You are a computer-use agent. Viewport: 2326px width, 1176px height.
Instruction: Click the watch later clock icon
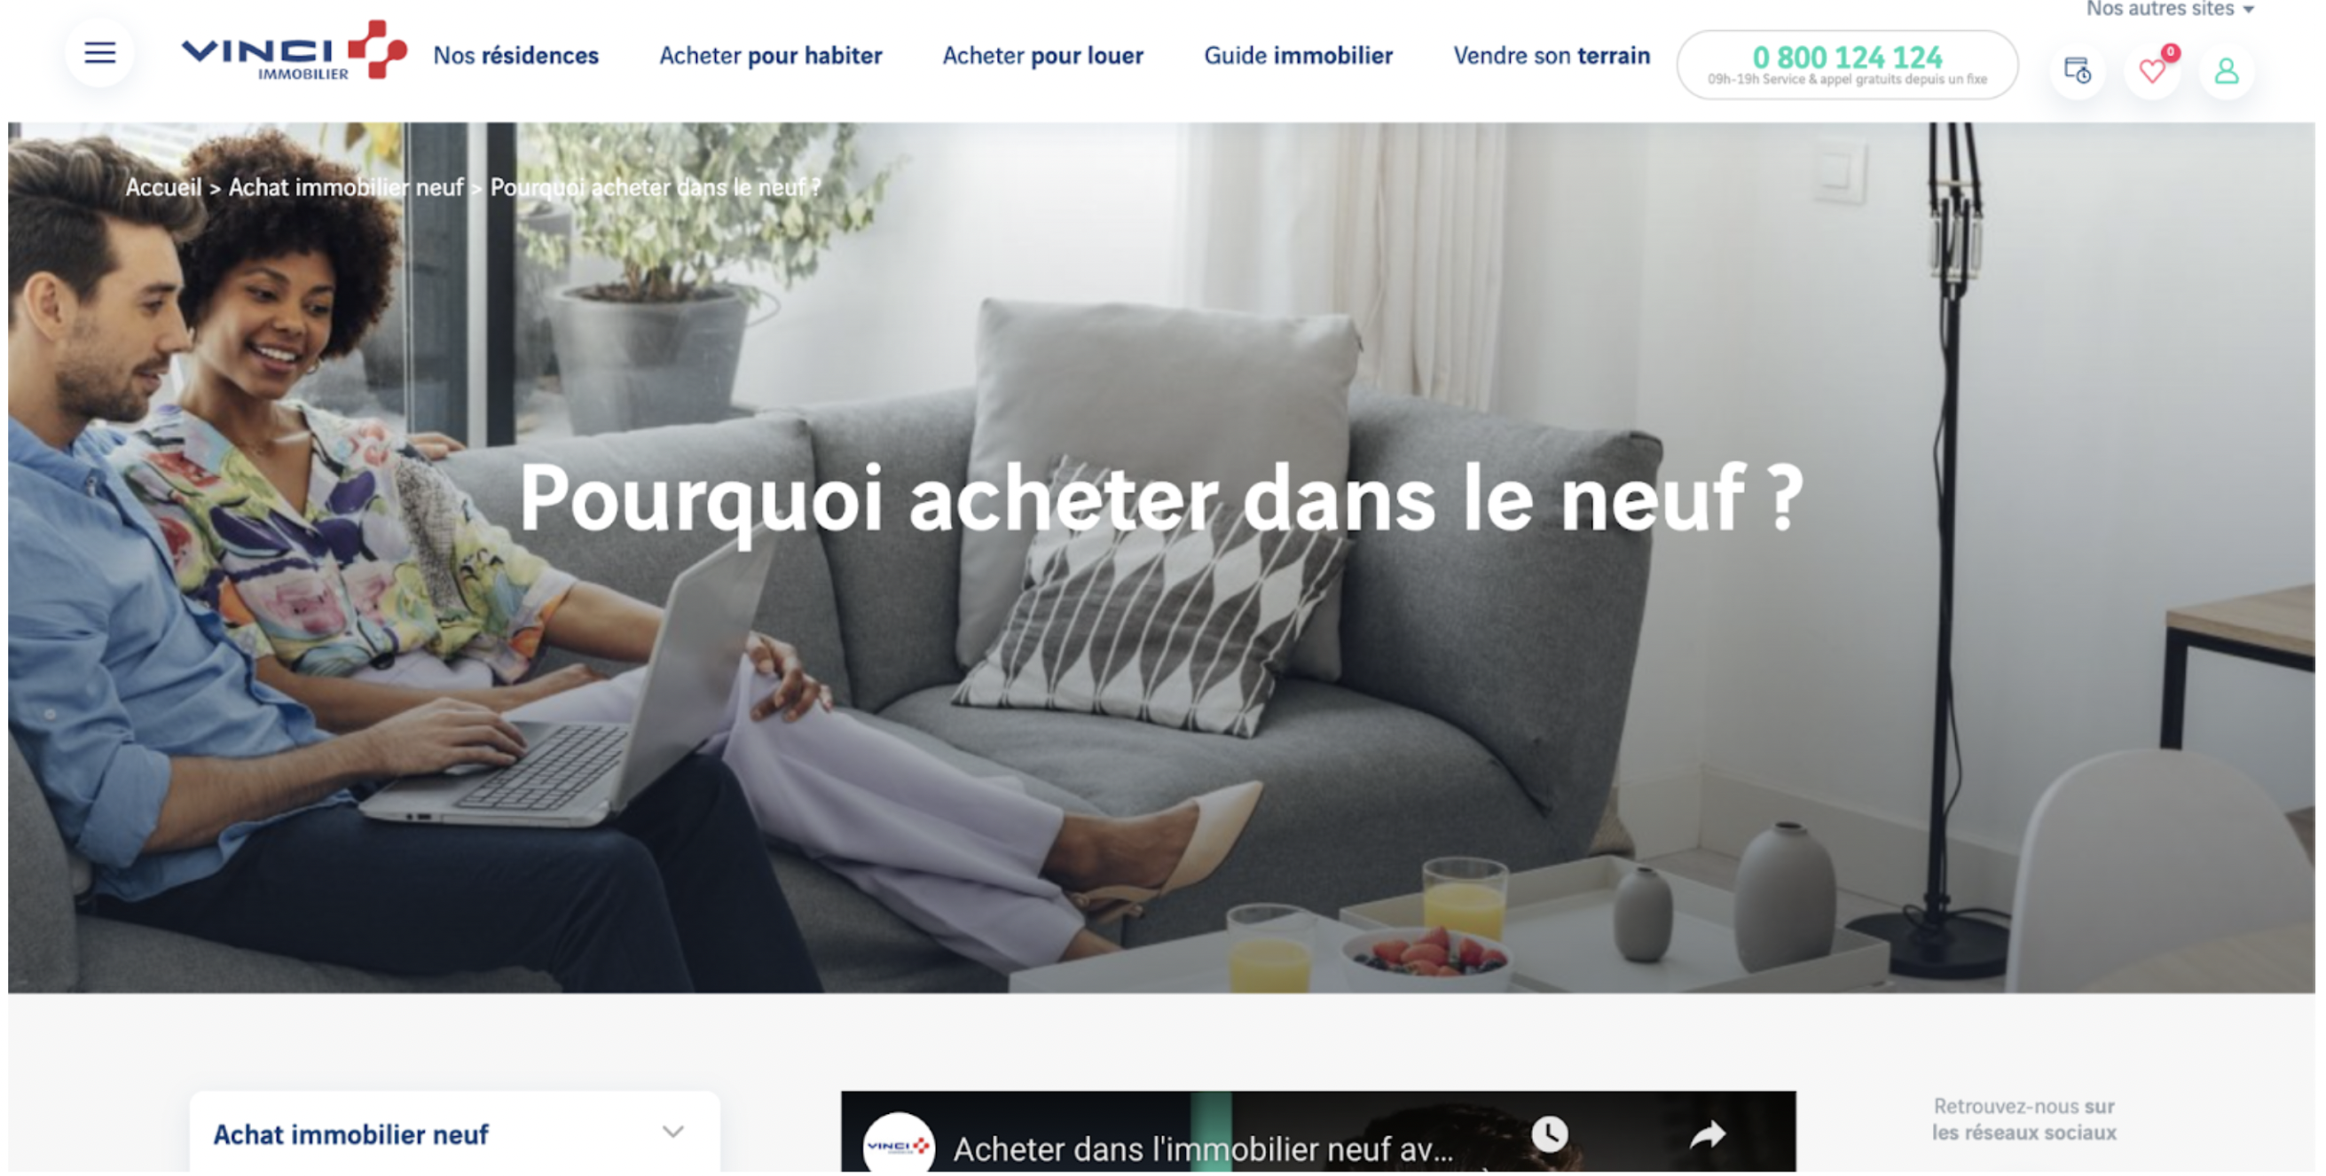click(1550, 1134)
